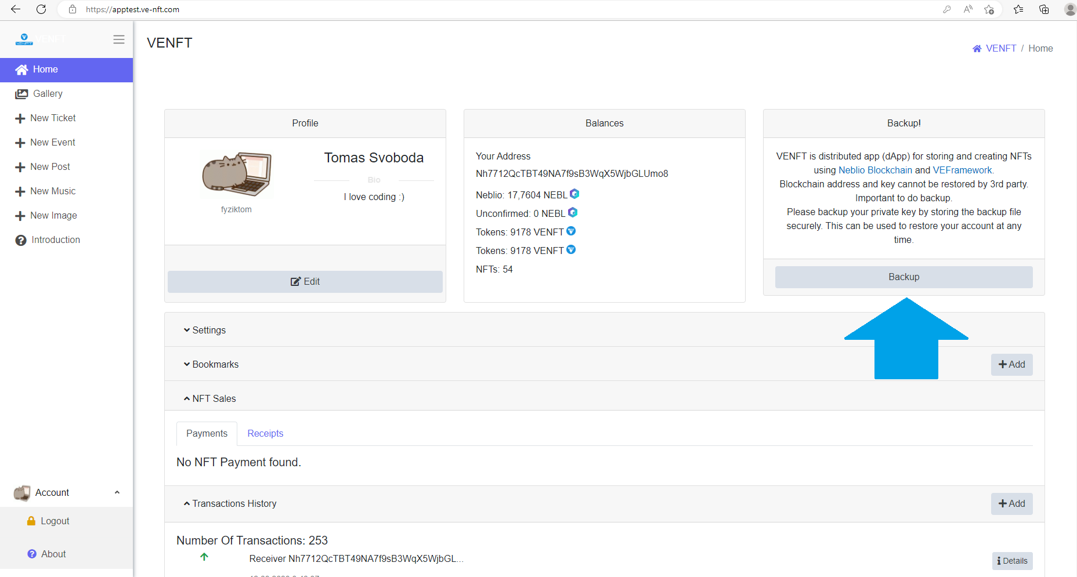Click the VENFT page heading
The height and width of the screenshot is (577, 1077).
(x=169, y=43)
